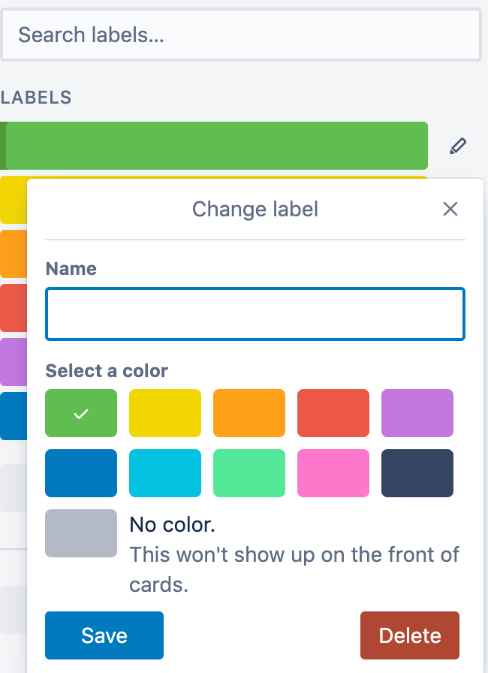Focus the label Name text box
The height and width of the screenshot is (673, 488).
[255, 314]
